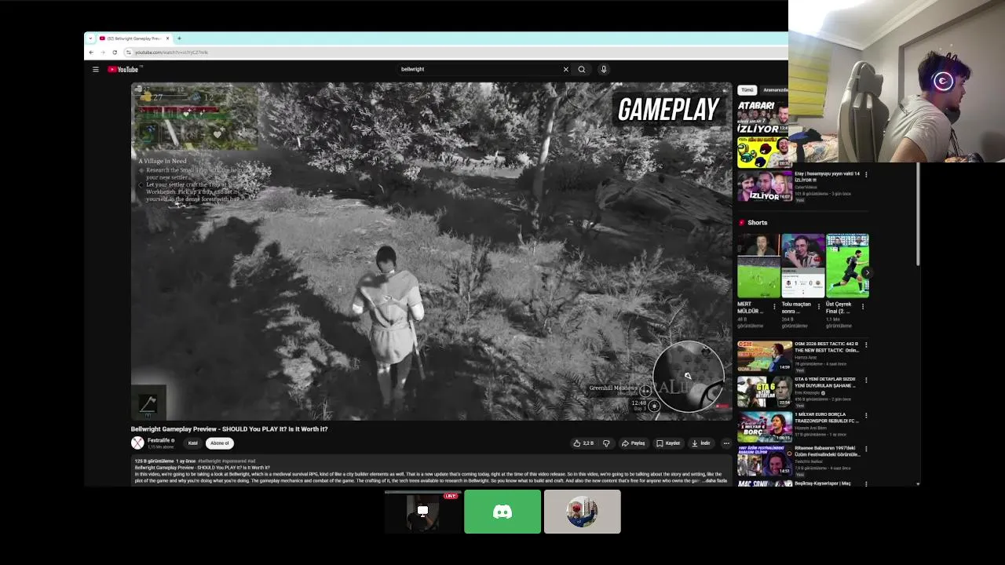Screen dimensions: 1005x565
Task: Expand description with ...daha fazla
Action: click(x=716, y=480)
